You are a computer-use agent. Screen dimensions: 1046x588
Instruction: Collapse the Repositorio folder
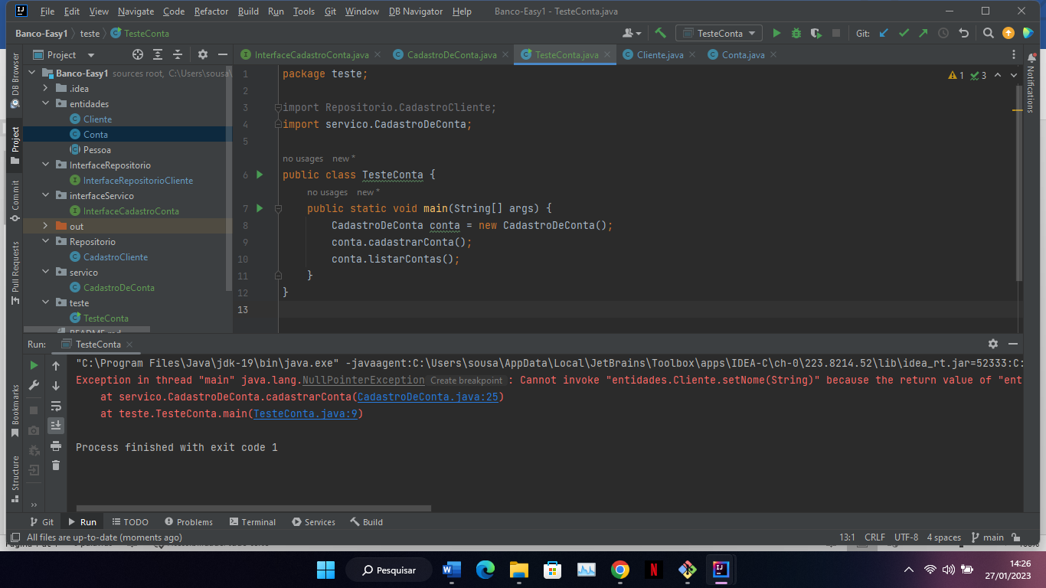46,242
